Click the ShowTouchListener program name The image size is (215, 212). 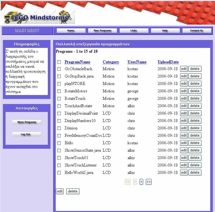click(81, 165)
